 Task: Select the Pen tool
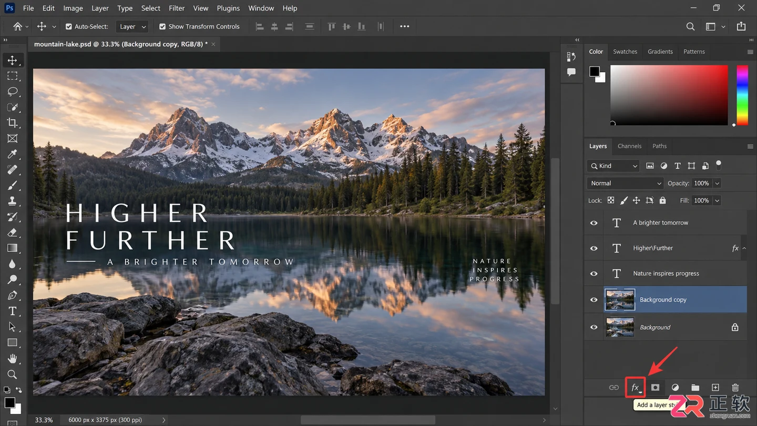(12, 295)
